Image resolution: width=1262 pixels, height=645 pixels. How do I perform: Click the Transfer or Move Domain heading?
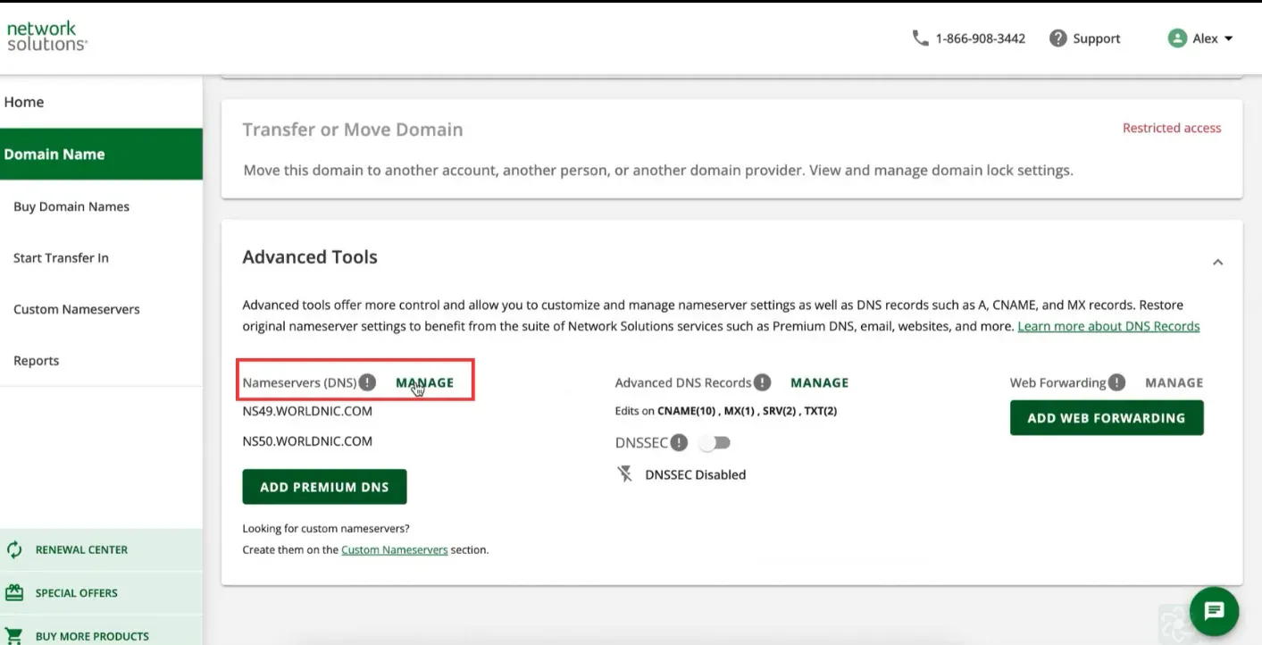coord(353,130)
